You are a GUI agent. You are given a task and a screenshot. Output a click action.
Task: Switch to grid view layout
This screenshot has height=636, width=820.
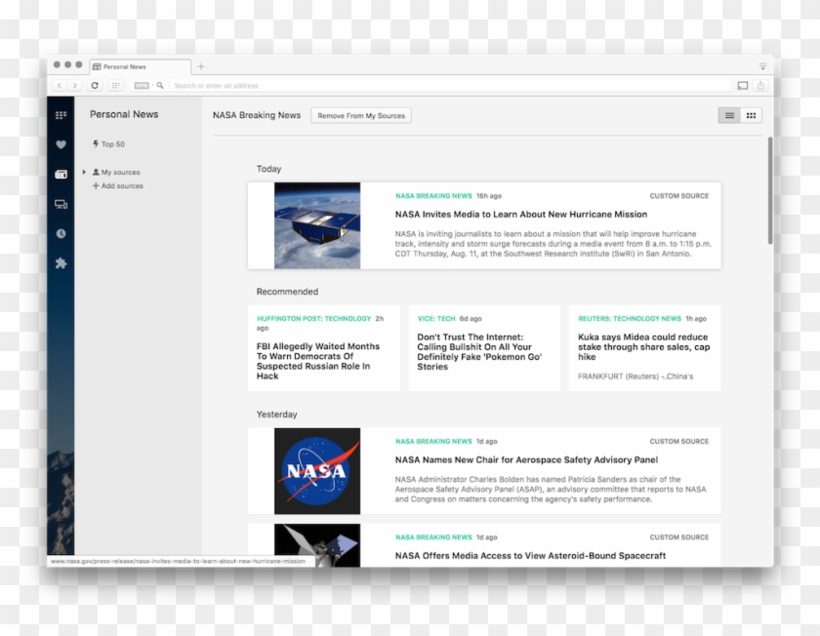(x=751, y=115)
